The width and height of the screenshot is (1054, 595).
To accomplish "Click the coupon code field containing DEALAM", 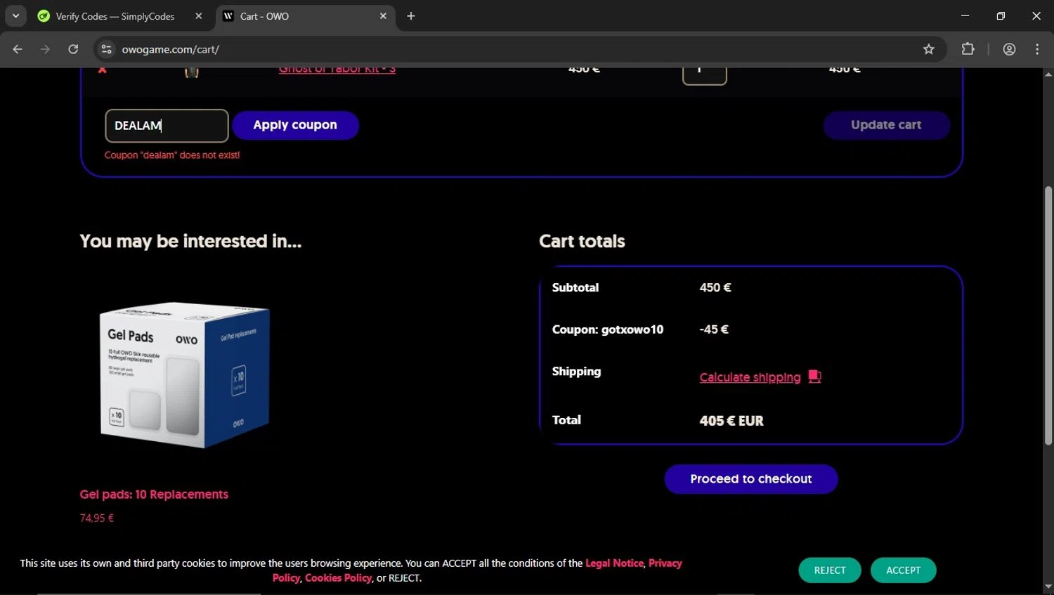I will (x=167, y=126).
